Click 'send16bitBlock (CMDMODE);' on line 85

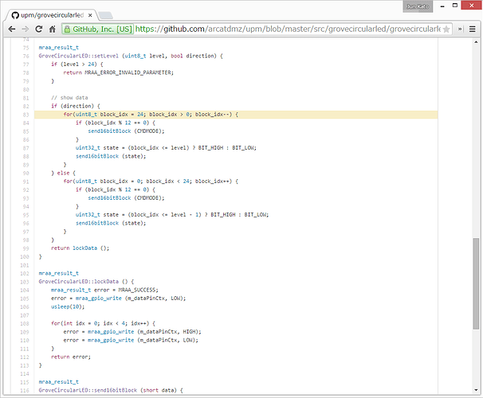tap(126, 131)
